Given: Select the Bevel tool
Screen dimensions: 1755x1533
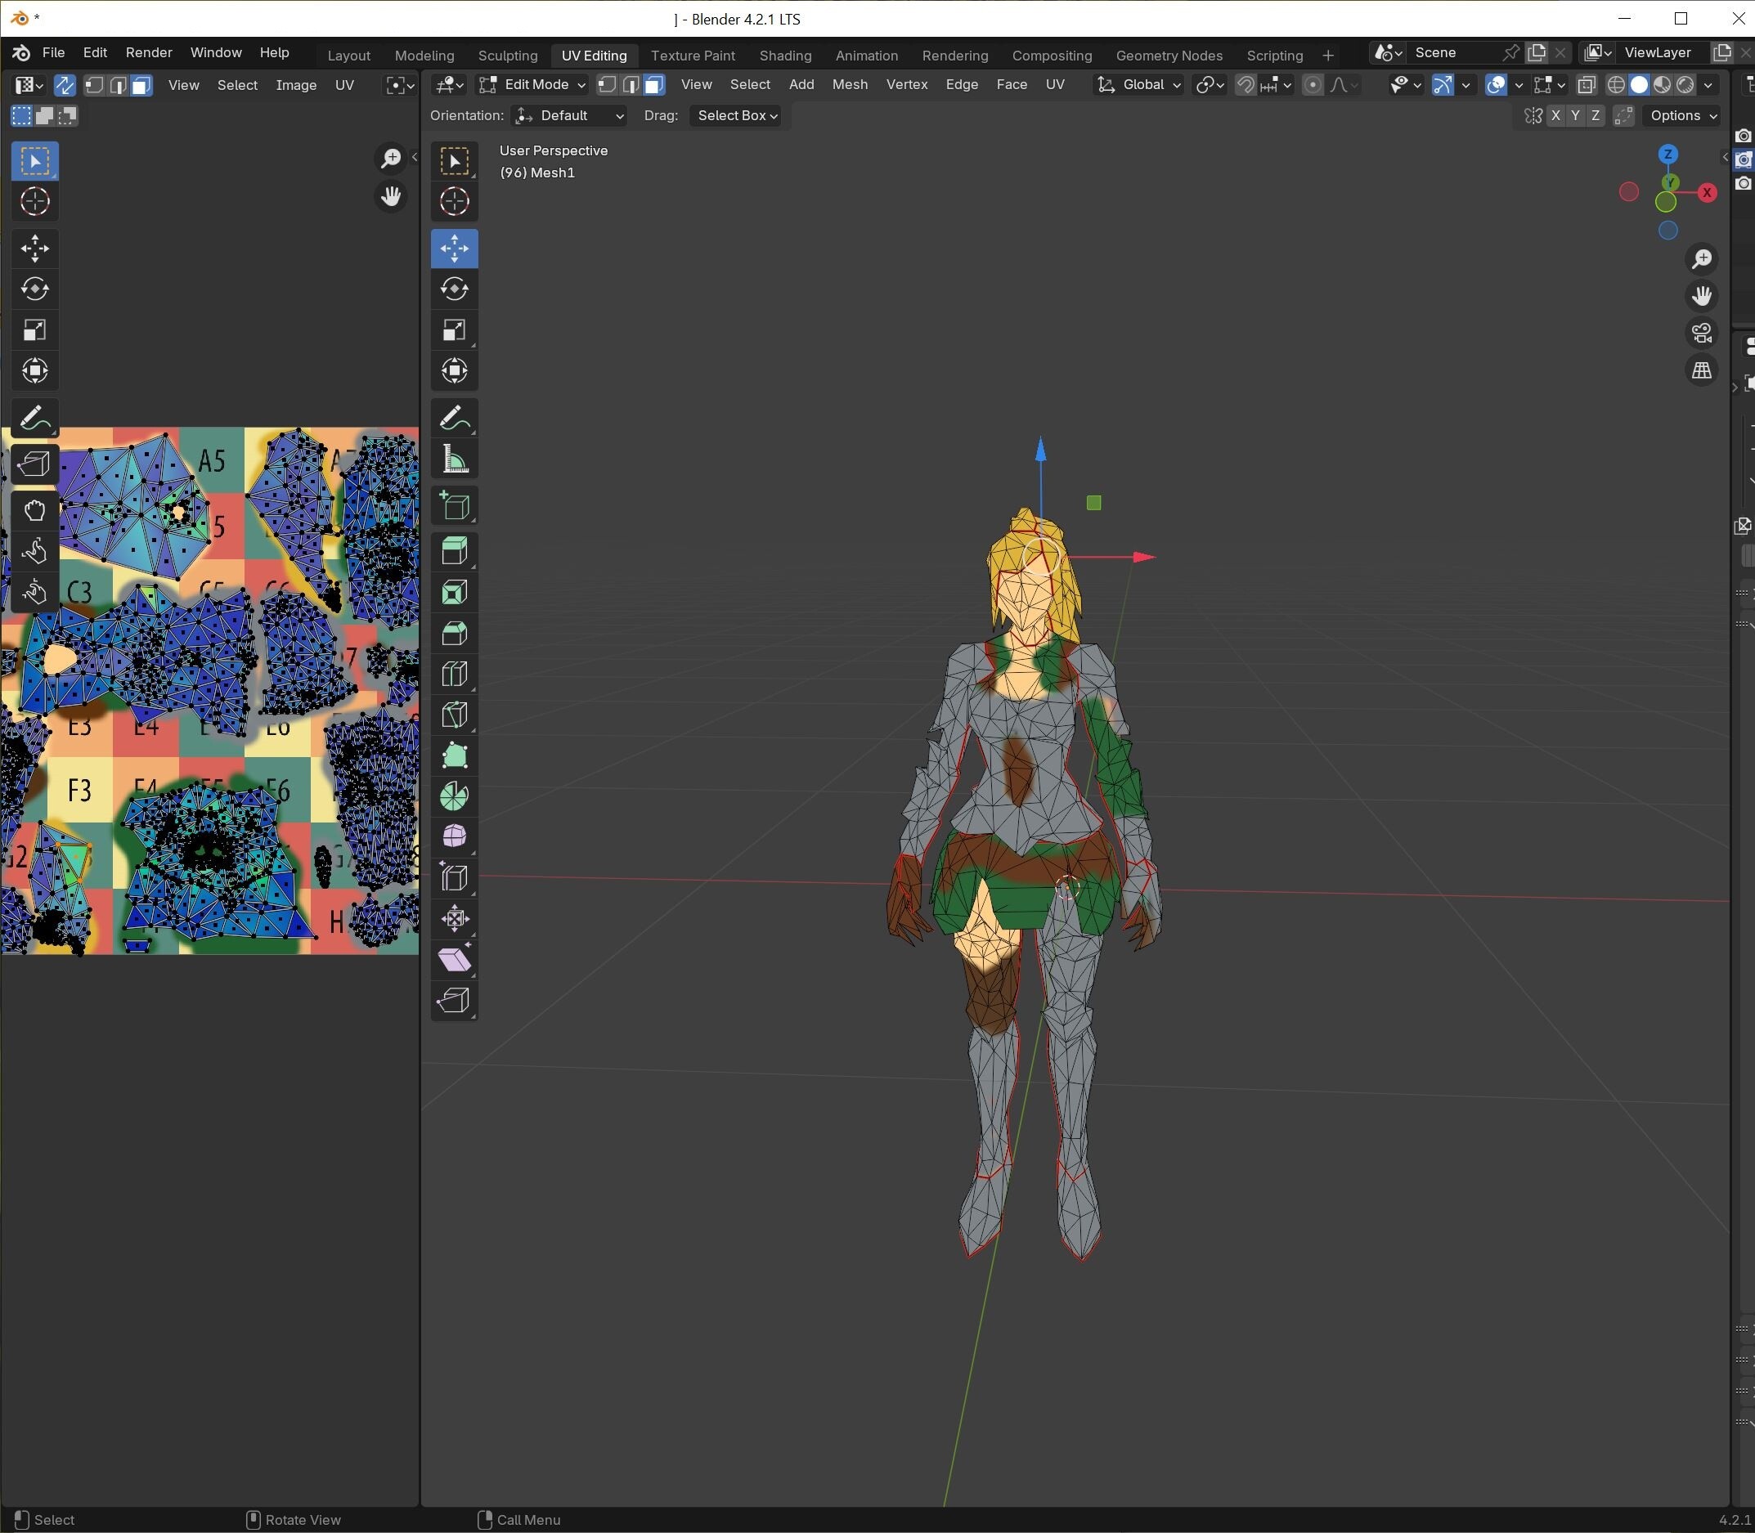Looking at the screenshot, I should (455, 633).
